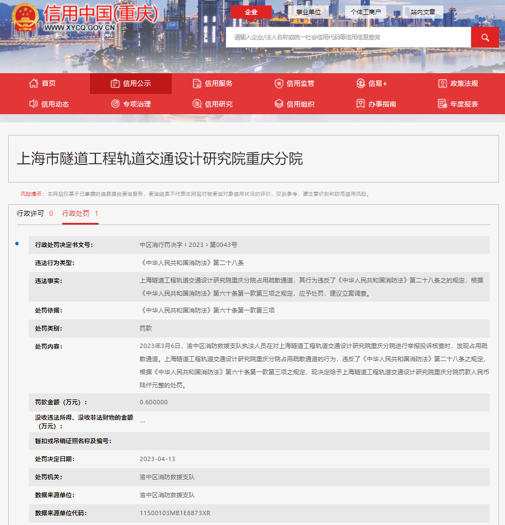Go to 办事指南 section
The image size is (505, 525).
(382, 104)
